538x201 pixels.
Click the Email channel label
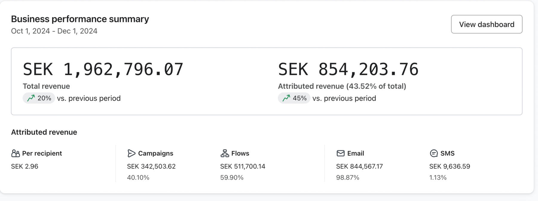tap(355, 154)
